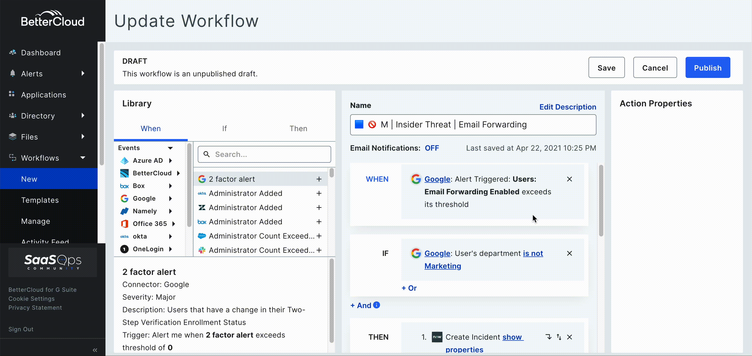Click the workflow Name input field
752x356 pixels.
(x=473, y=125)
